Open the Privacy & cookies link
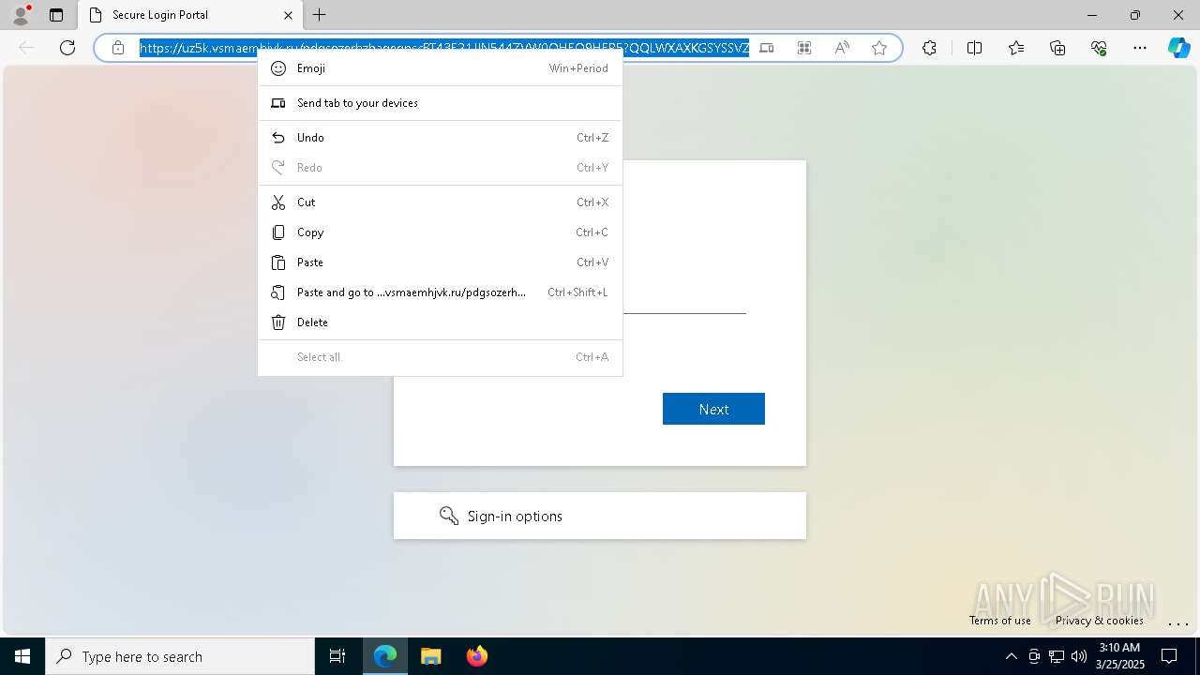The image size is (1200, 675). 1099,621
